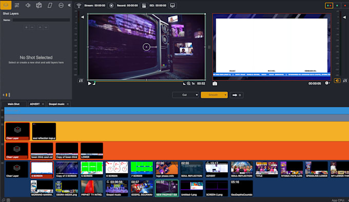This screenshot has height=202, width=349.
Task: Select the Copy of lower-third shot
Action: [67, 151]
